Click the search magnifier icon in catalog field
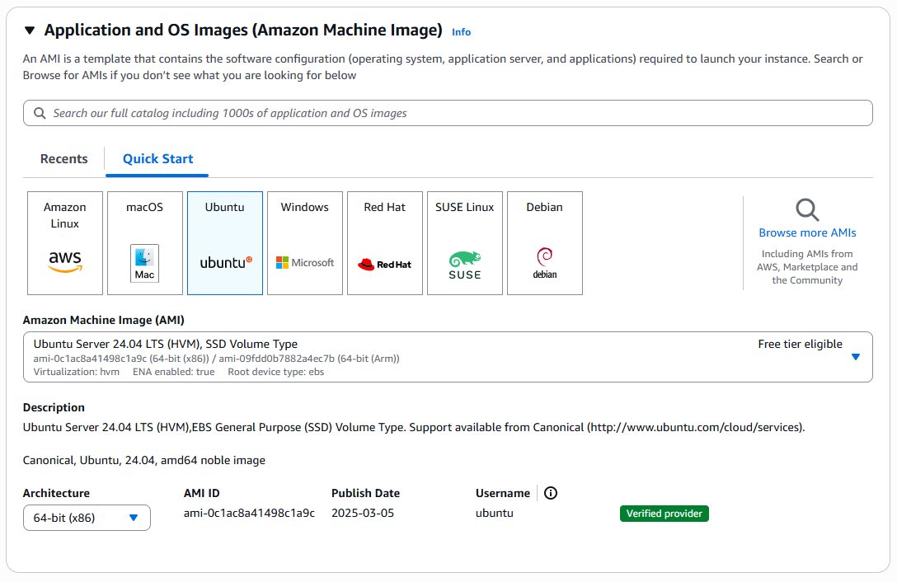This screenshot has height=582, width=897. [x=40, y=113]
